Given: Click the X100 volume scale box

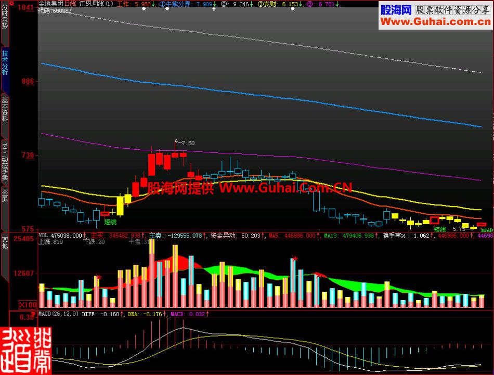Looking at the screenshot, I should (28, 305).
